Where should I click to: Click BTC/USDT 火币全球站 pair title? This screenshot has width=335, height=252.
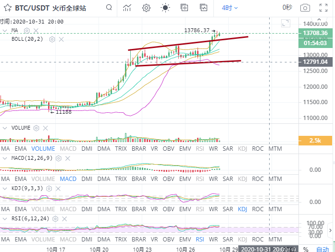pos(50,8)
